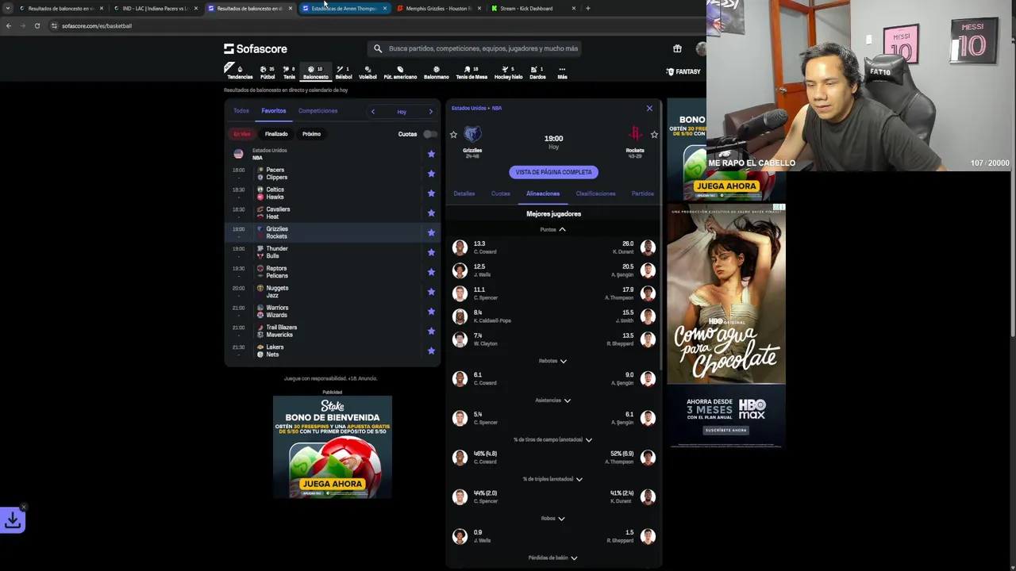Select the Tenis sport icon

click(289, 72)
